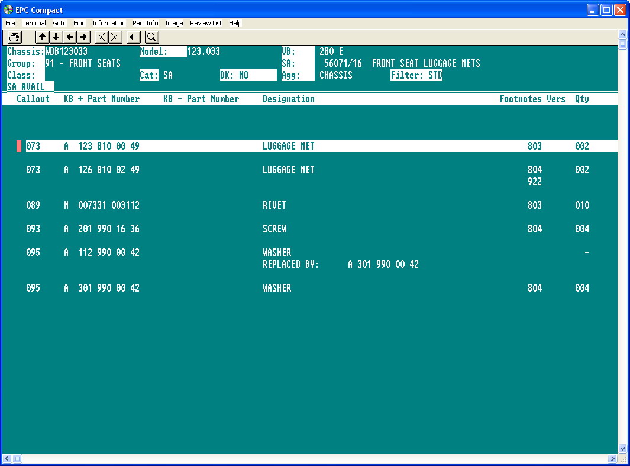
Task: Click the SA number 56071/16
Action: [343, 63]
